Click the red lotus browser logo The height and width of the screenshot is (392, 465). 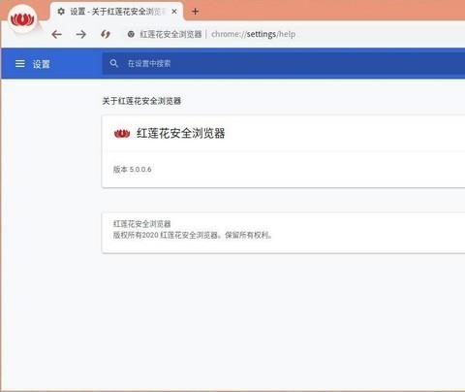point(22,19)
